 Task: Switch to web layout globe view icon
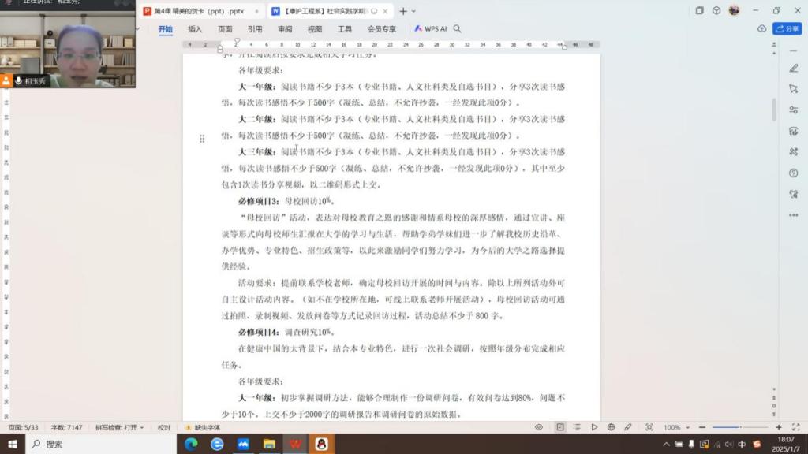[x=612, y=427]
